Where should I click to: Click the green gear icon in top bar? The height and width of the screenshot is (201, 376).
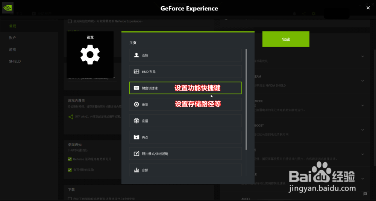[314, 13]
